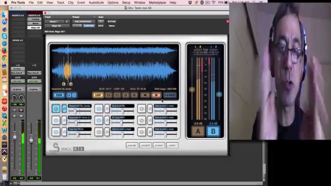Click the waveform zoom-in plus button
This screenshot has height=186, width=331.
69,95
